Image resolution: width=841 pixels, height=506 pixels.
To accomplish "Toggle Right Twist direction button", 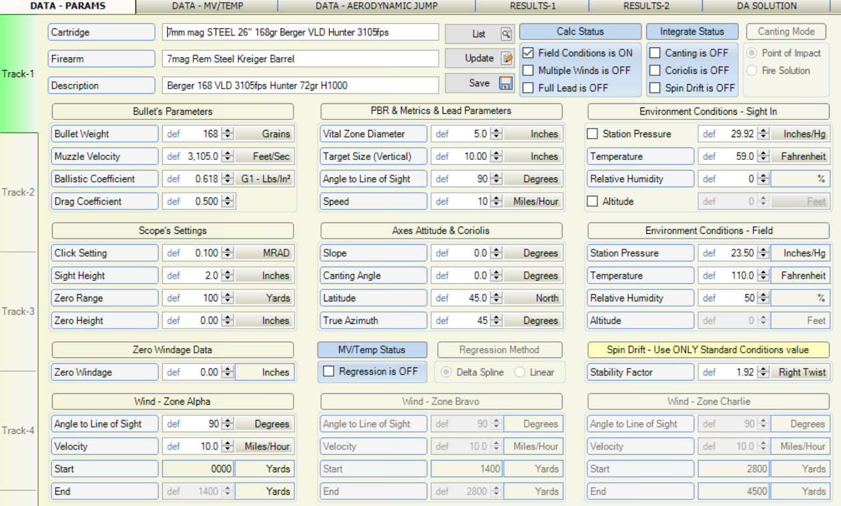I will pos(800,373).
